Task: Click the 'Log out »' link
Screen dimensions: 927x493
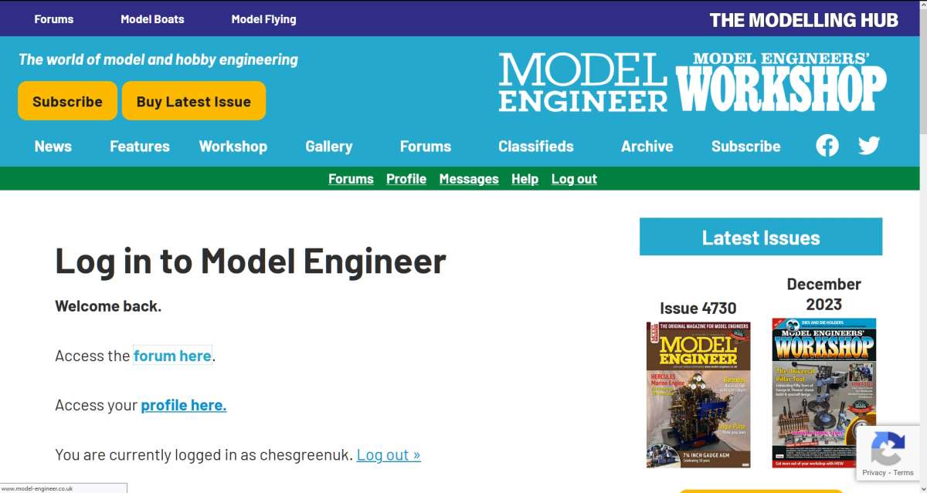Action: [389, 454]
